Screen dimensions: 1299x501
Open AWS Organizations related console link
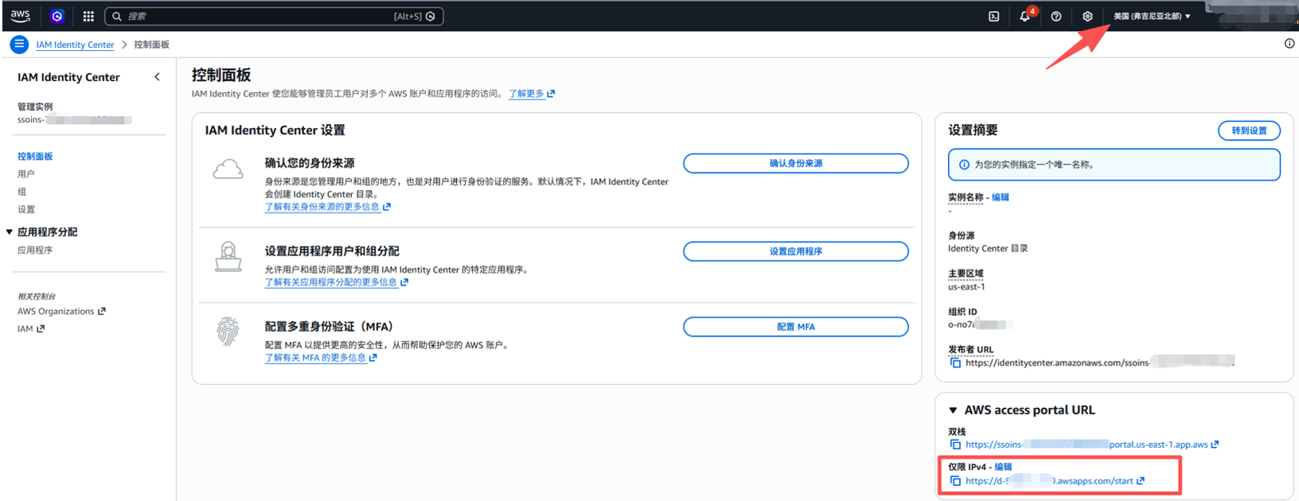pos(61,311)
